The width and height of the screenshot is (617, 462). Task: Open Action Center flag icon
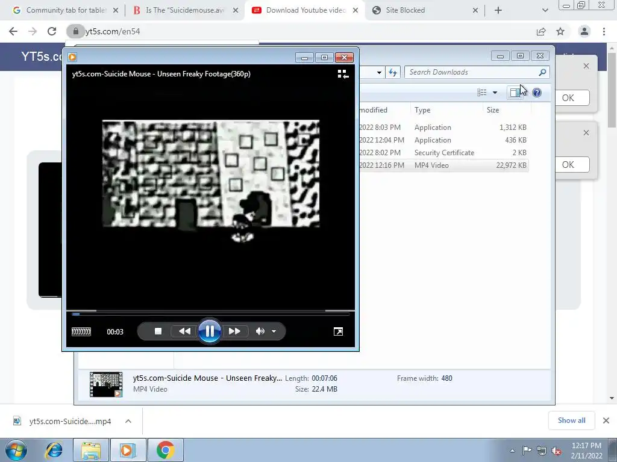click(527, 451)
